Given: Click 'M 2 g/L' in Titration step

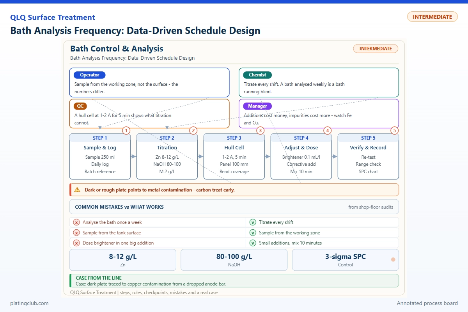Looking at the screenshot, I should (x=167, y=172).
